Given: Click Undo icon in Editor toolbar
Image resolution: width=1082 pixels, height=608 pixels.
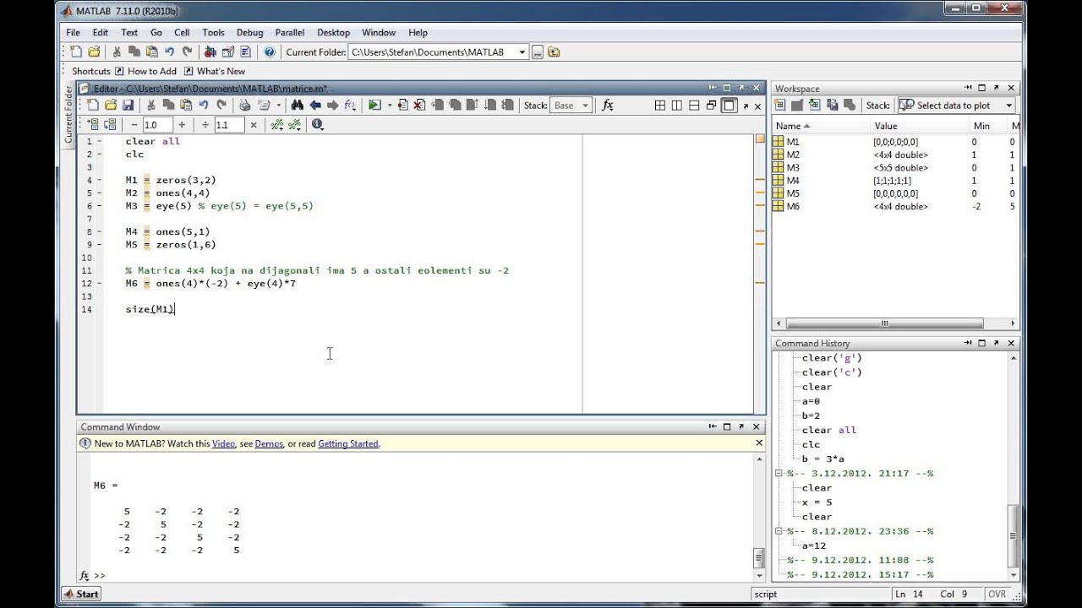Looking at the screenshot, I should 204,106.
